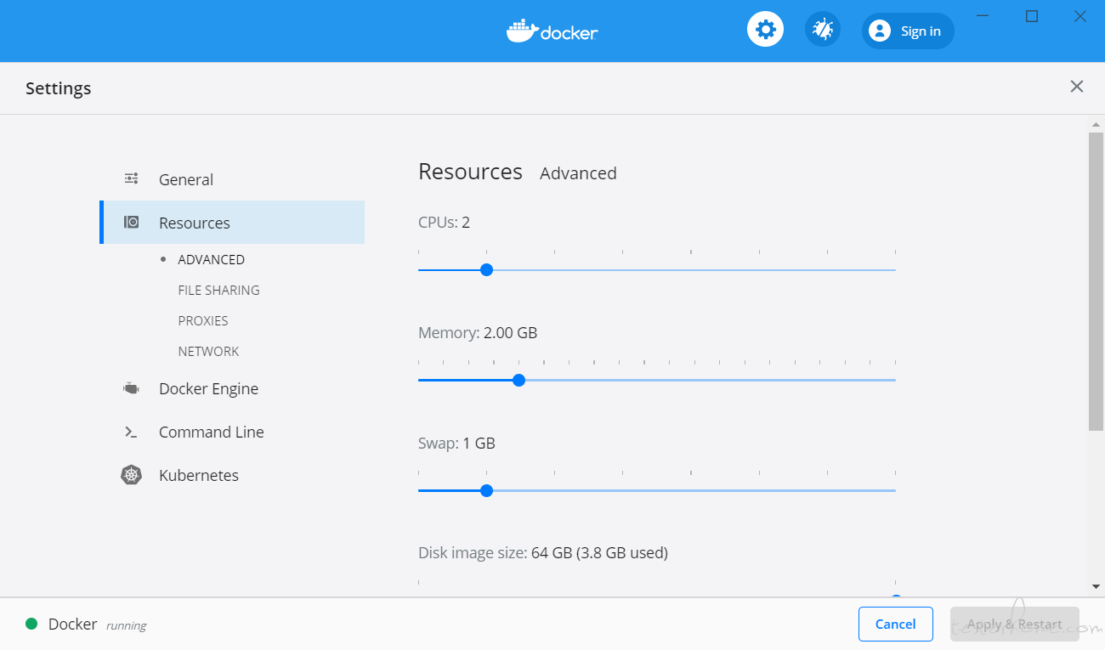Minimize the Docker window
Image resolution: width=1105 pixels, height=650 pixels.
click(x=983, y=16)
